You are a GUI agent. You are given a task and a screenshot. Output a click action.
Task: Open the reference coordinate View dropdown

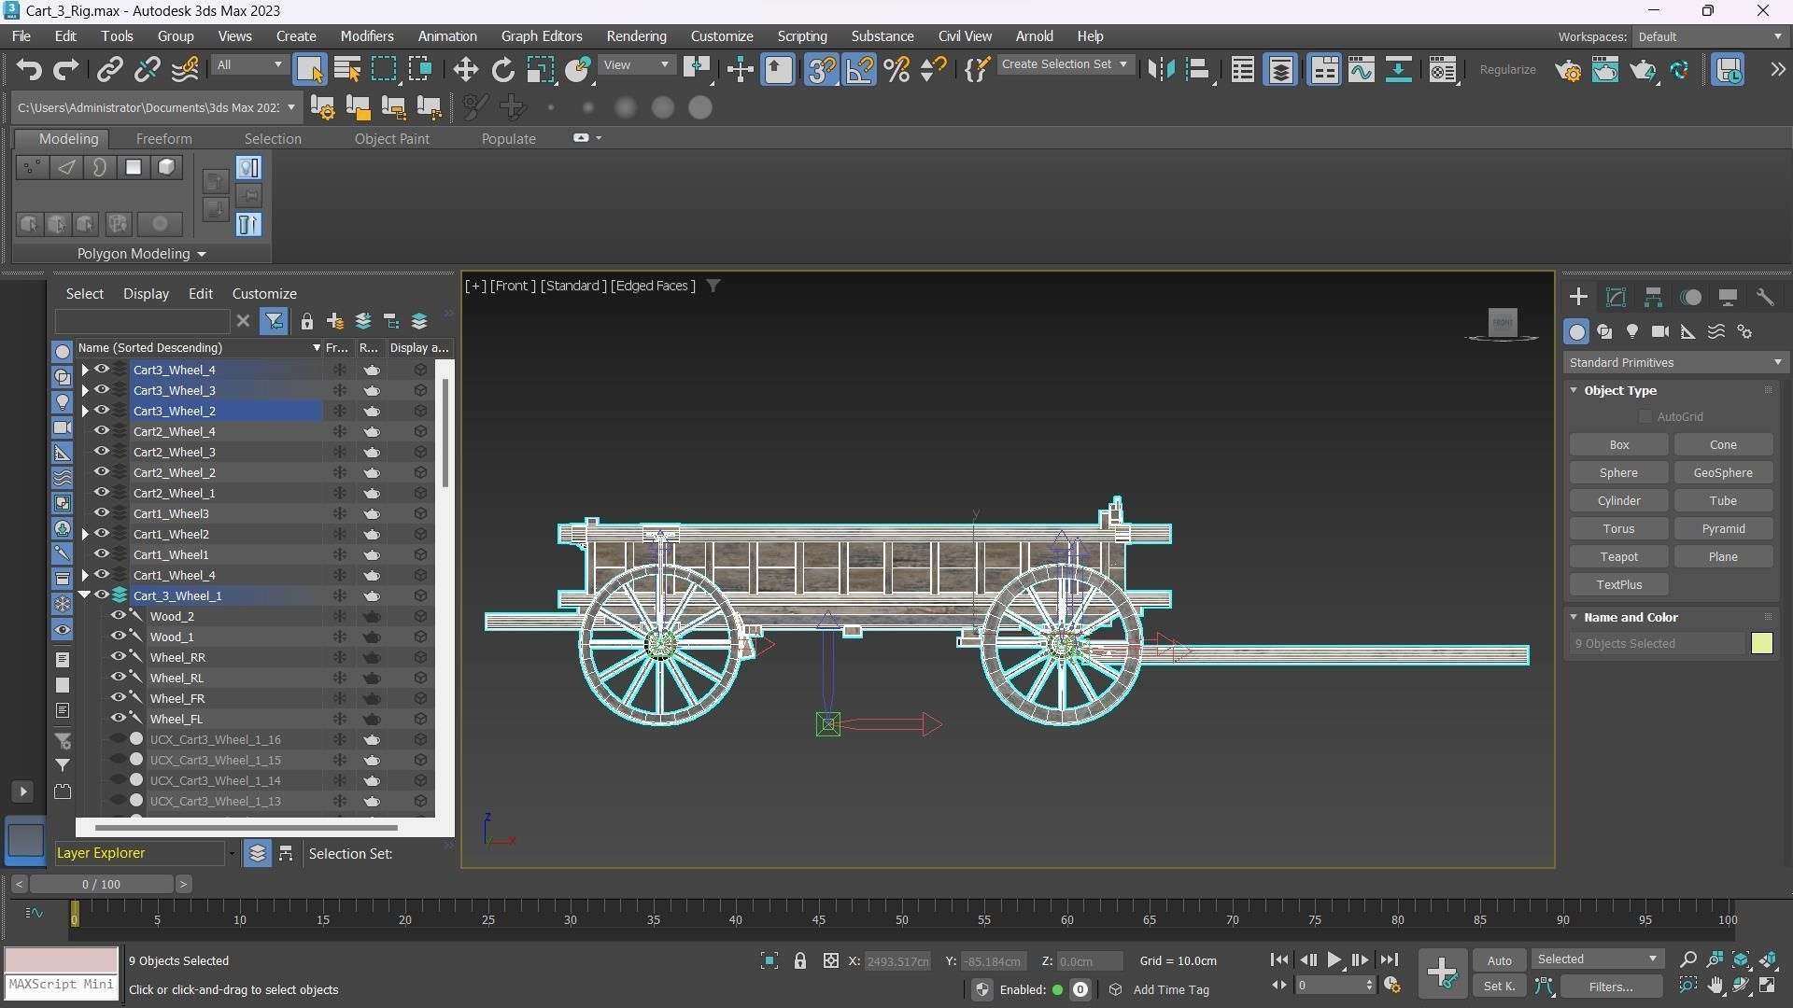(637, 64)
